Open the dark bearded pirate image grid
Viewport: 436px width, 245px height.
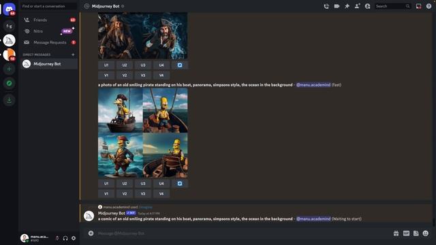click(143, 35)
